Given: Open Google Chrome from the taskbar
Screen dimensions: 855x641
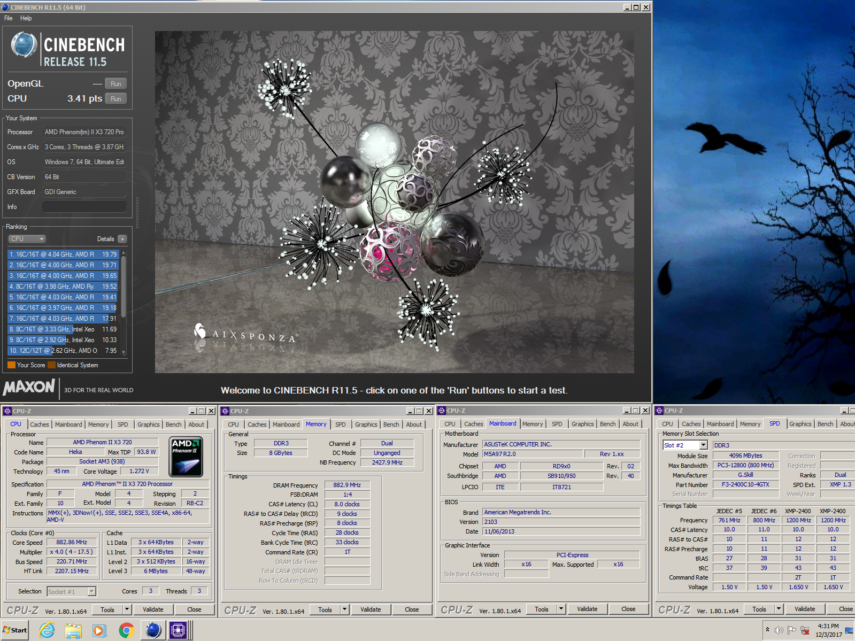Looking at the screenshot, I should (x=126, y=630).
